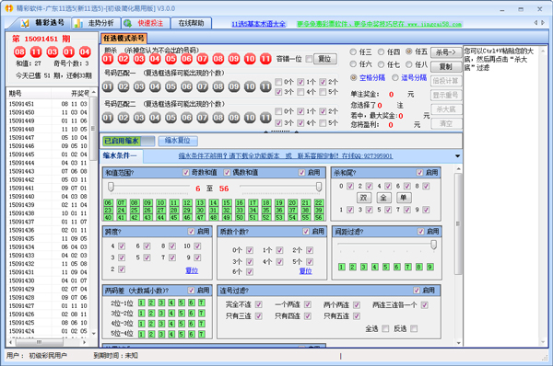Toggle green sum-value cell 41

(x=121, y=218)
